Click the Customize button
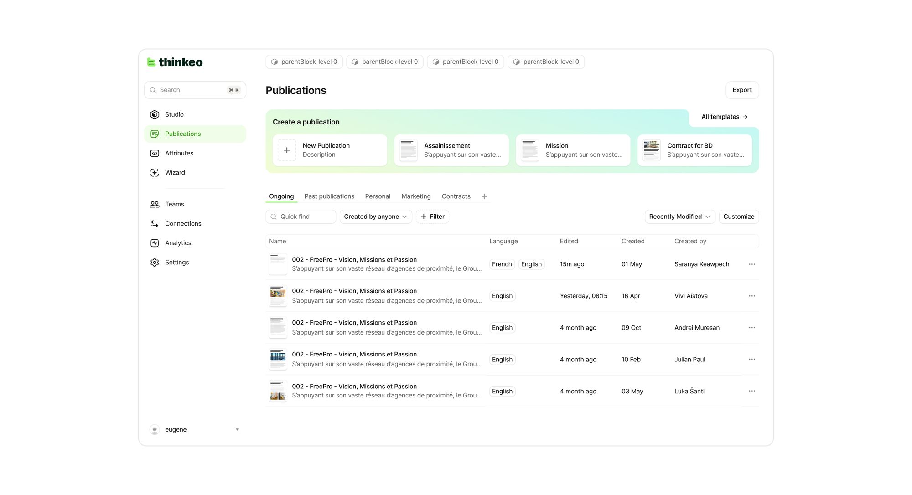This screenshot has width=912, height=495. (739, 217)
